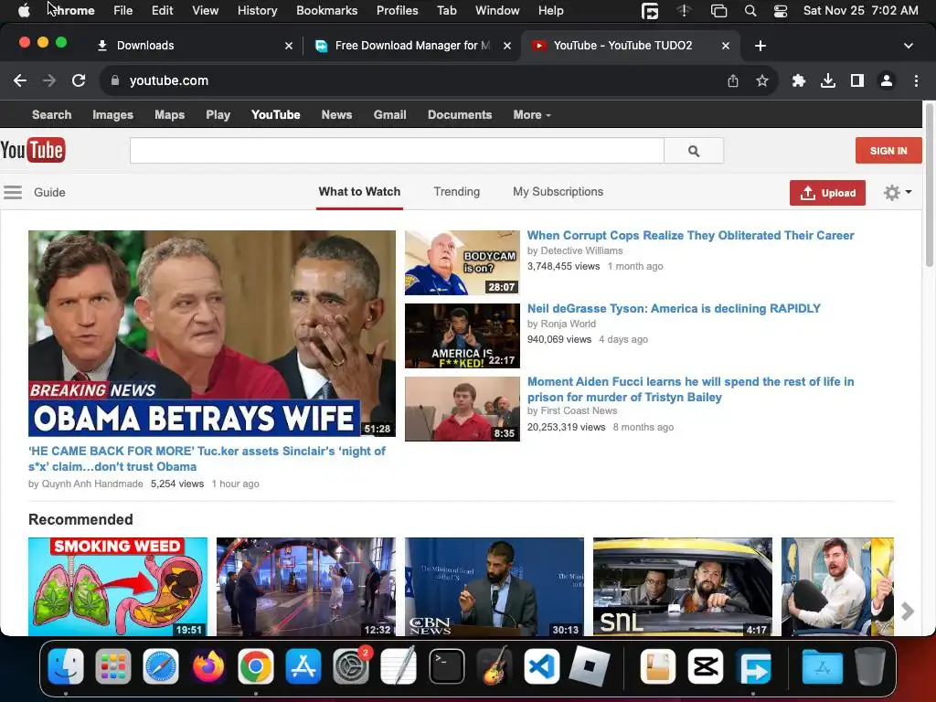Image resolution: width=936 pixels, height=702 pixels.
Task: Open a new Chrome tab with plus button
Action: pyautogui.click(x=760, y=46)
